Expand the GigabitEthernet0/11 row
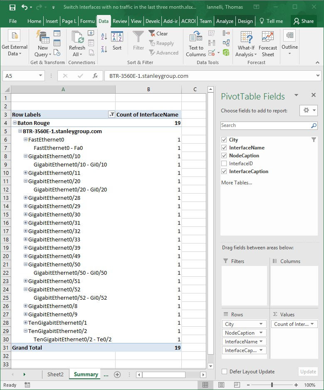324x390 pixels. click(x=25, y=173)
